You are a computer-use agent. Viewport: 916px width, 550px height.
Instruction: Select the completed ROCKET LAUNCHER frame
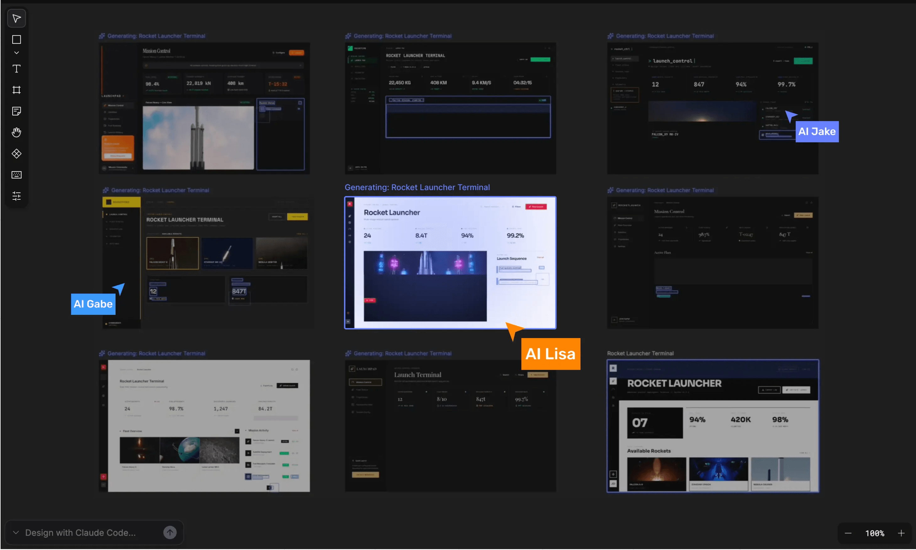click(x=712, y=426)
